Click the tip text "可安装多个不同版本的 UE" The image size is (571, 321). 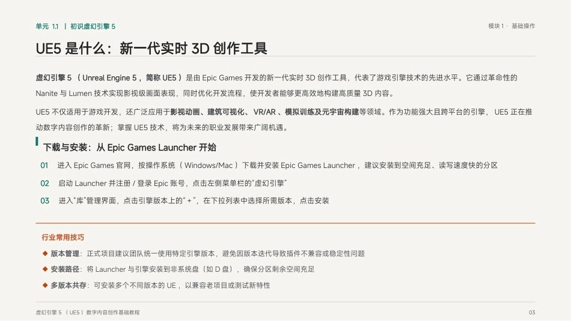coord(135,286)
